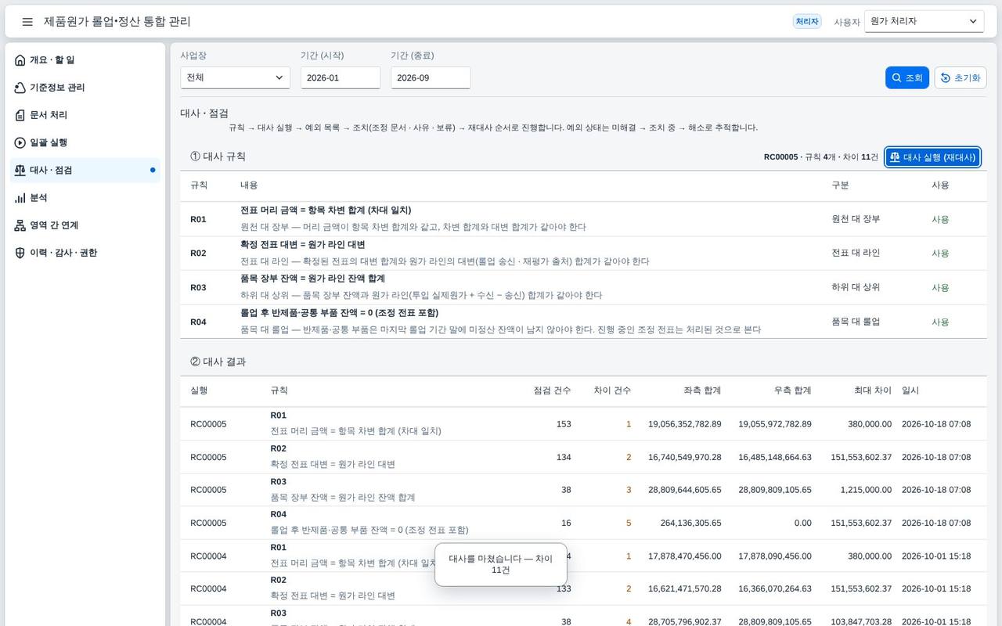Click the 기간 (종료) field 2026-09
The width and height of the screenshot is (1002, 626).
coord(431,77)
